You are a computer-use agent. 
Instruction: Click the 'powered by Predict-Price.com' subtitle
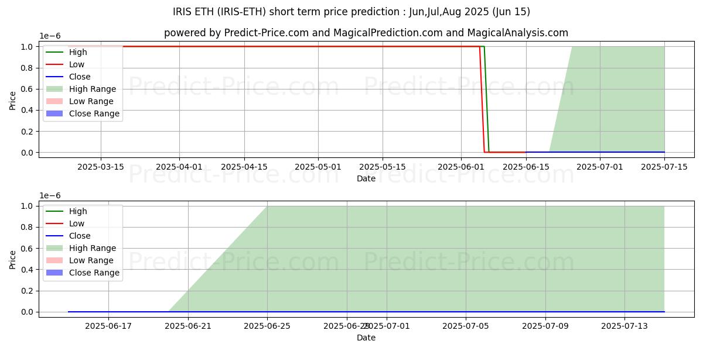coord(366,33)
